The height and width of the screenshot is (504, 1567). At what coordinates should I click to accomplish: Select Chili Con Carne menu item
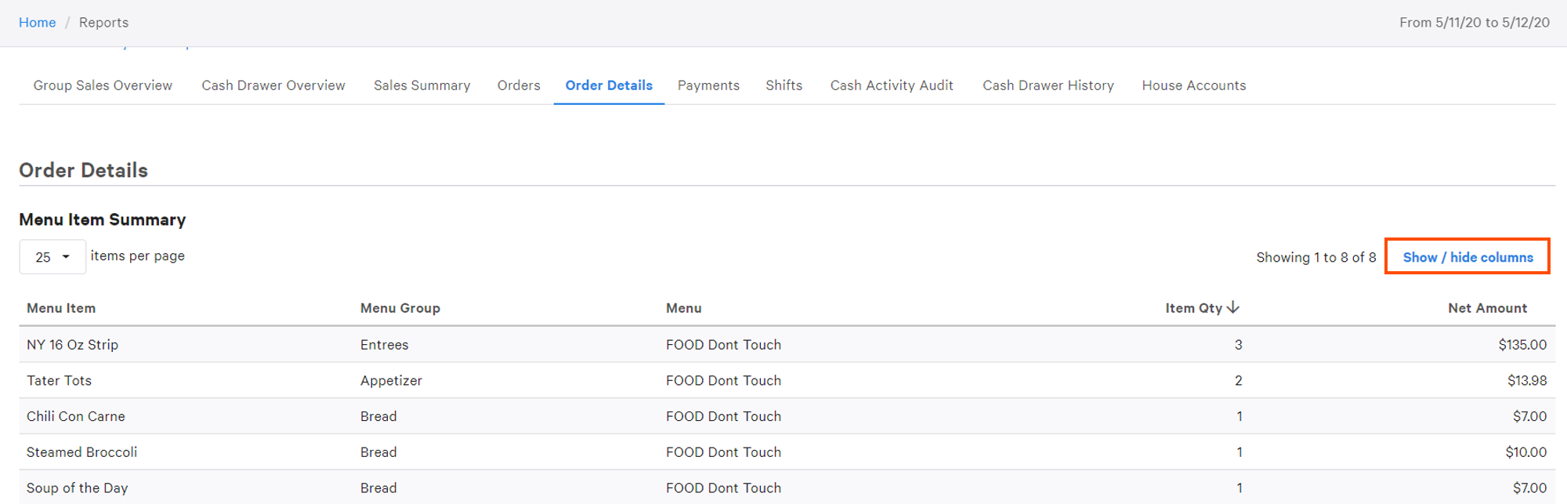pos(76,416)
